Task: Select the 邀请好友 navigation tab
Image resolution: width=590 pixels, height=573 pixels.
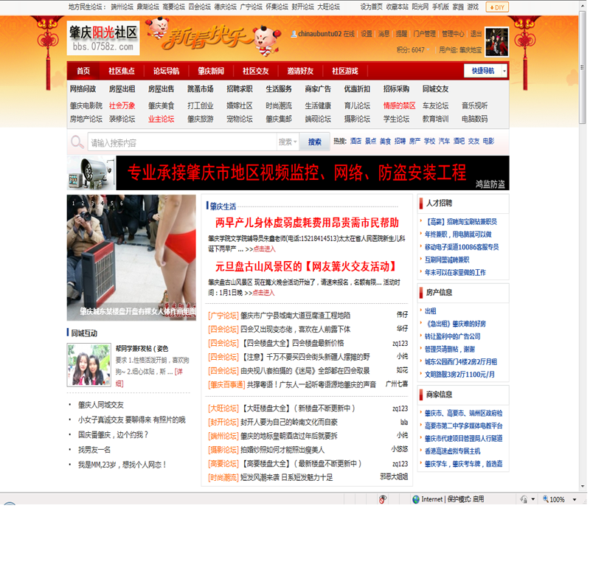Action: (x=300, y=71)
